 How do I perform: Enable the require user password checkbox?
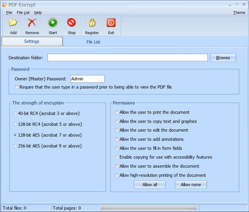coord(17,87)
